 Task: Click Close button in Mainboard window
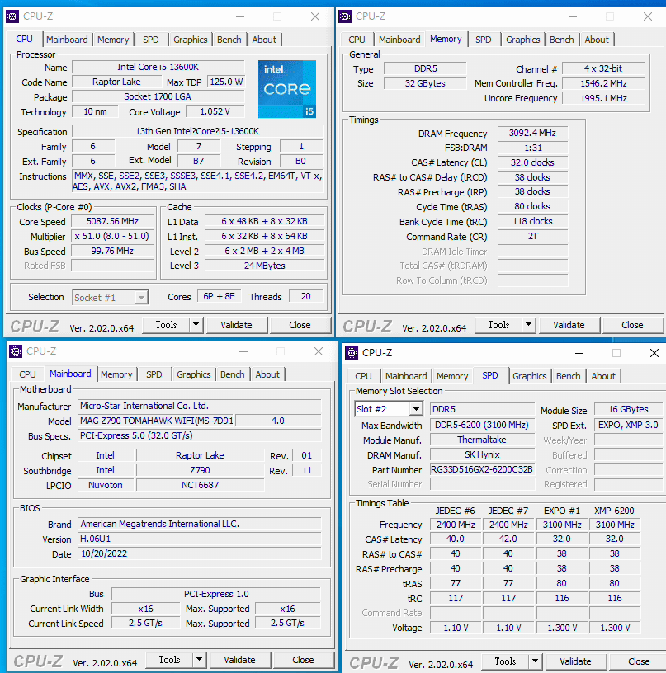(x=303, y=660)
